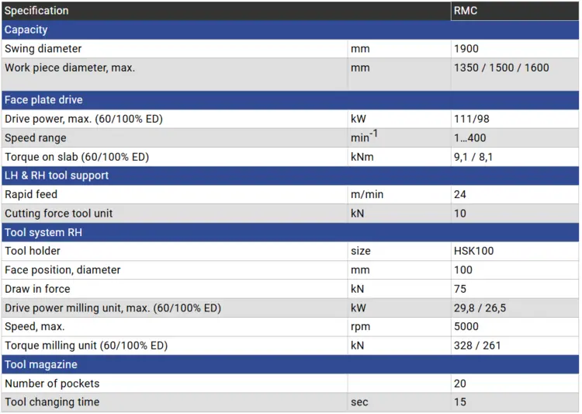Click the RMC column header
Viewport: 582px width, 414px height.
466,11
